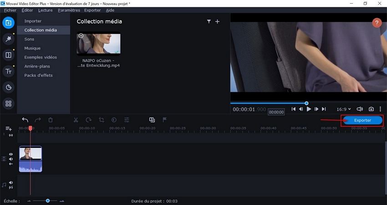Open the import media tab icon
387x205 pixels.
8,23
